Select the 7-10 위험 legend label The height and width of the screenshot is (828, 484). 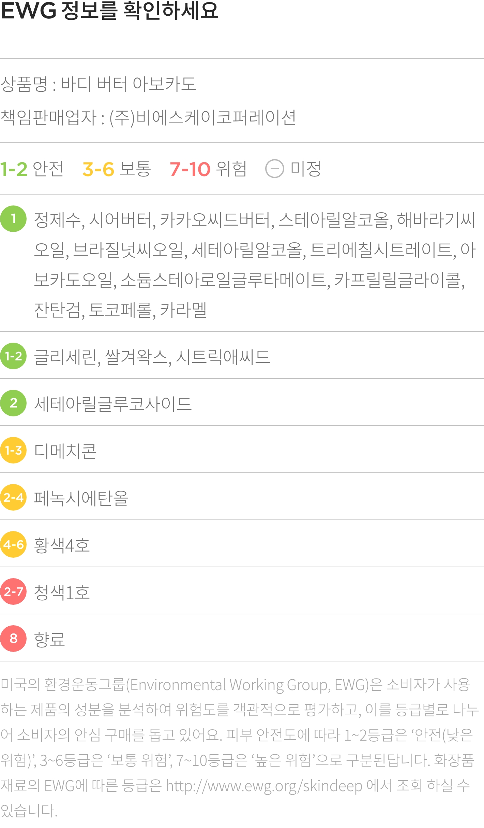click(x=208, y=169)
